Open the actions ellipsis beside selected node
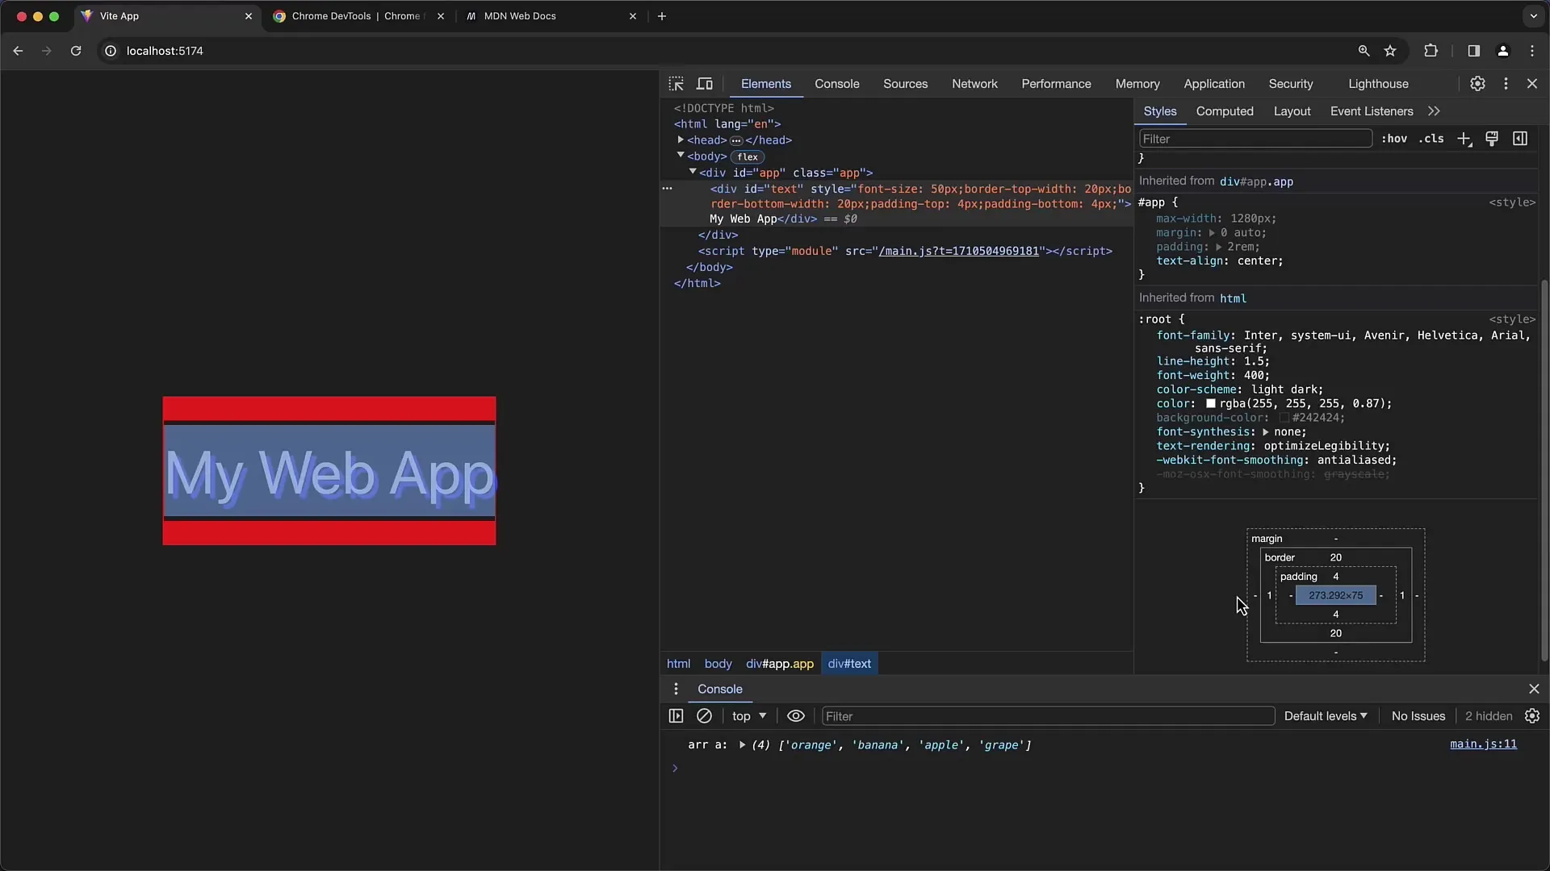Image resolution: width=1550 pixels, height=871 pixels. [667, 188]
